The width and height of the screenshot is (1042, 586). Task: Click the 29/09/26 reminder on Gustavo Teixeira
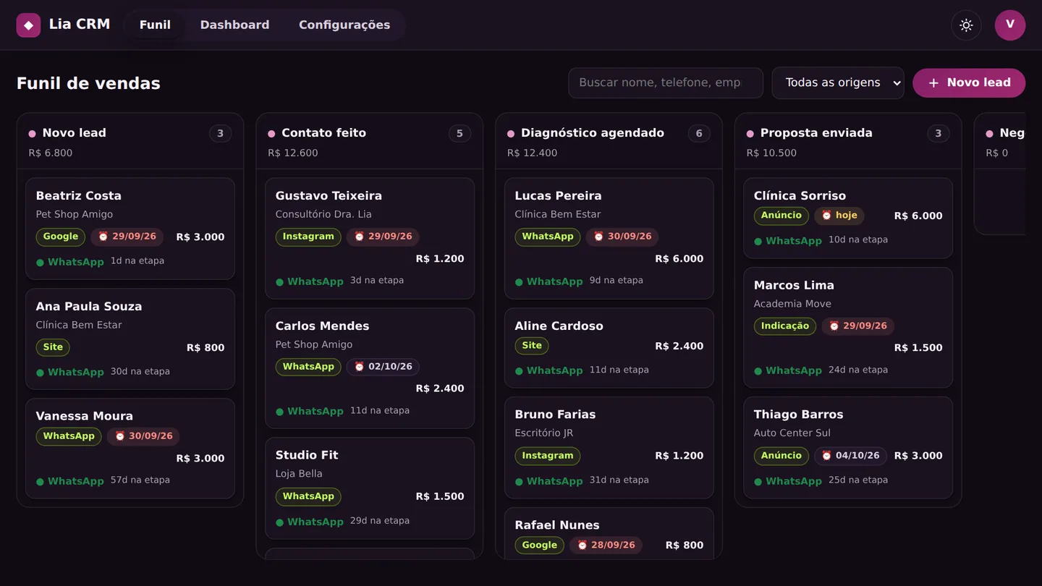point(383,237)
